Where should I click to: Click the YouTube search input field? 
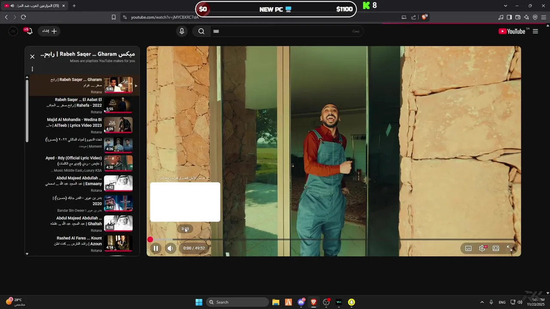pos(287,31)
